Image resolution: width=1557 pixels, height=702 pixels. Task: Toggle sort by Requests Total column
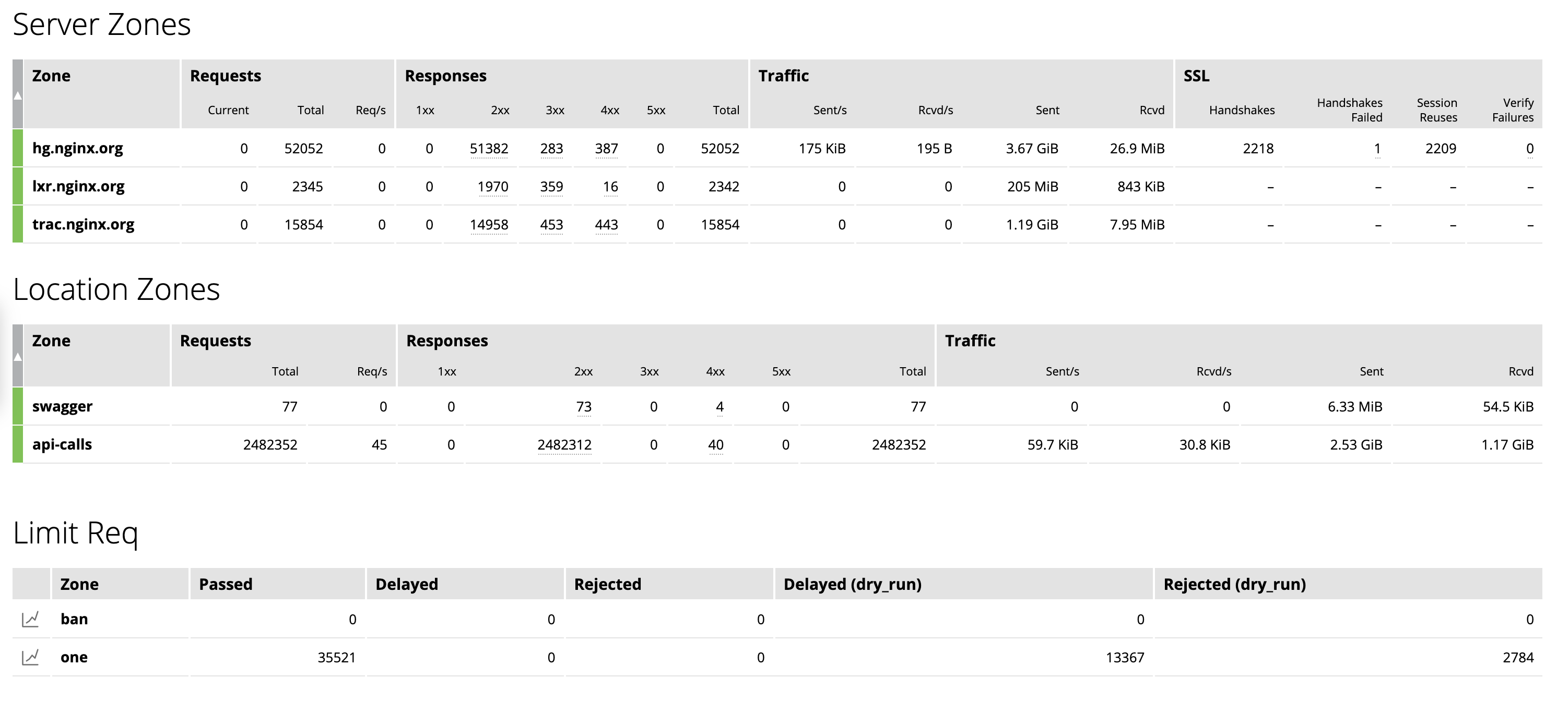(311, 110)
